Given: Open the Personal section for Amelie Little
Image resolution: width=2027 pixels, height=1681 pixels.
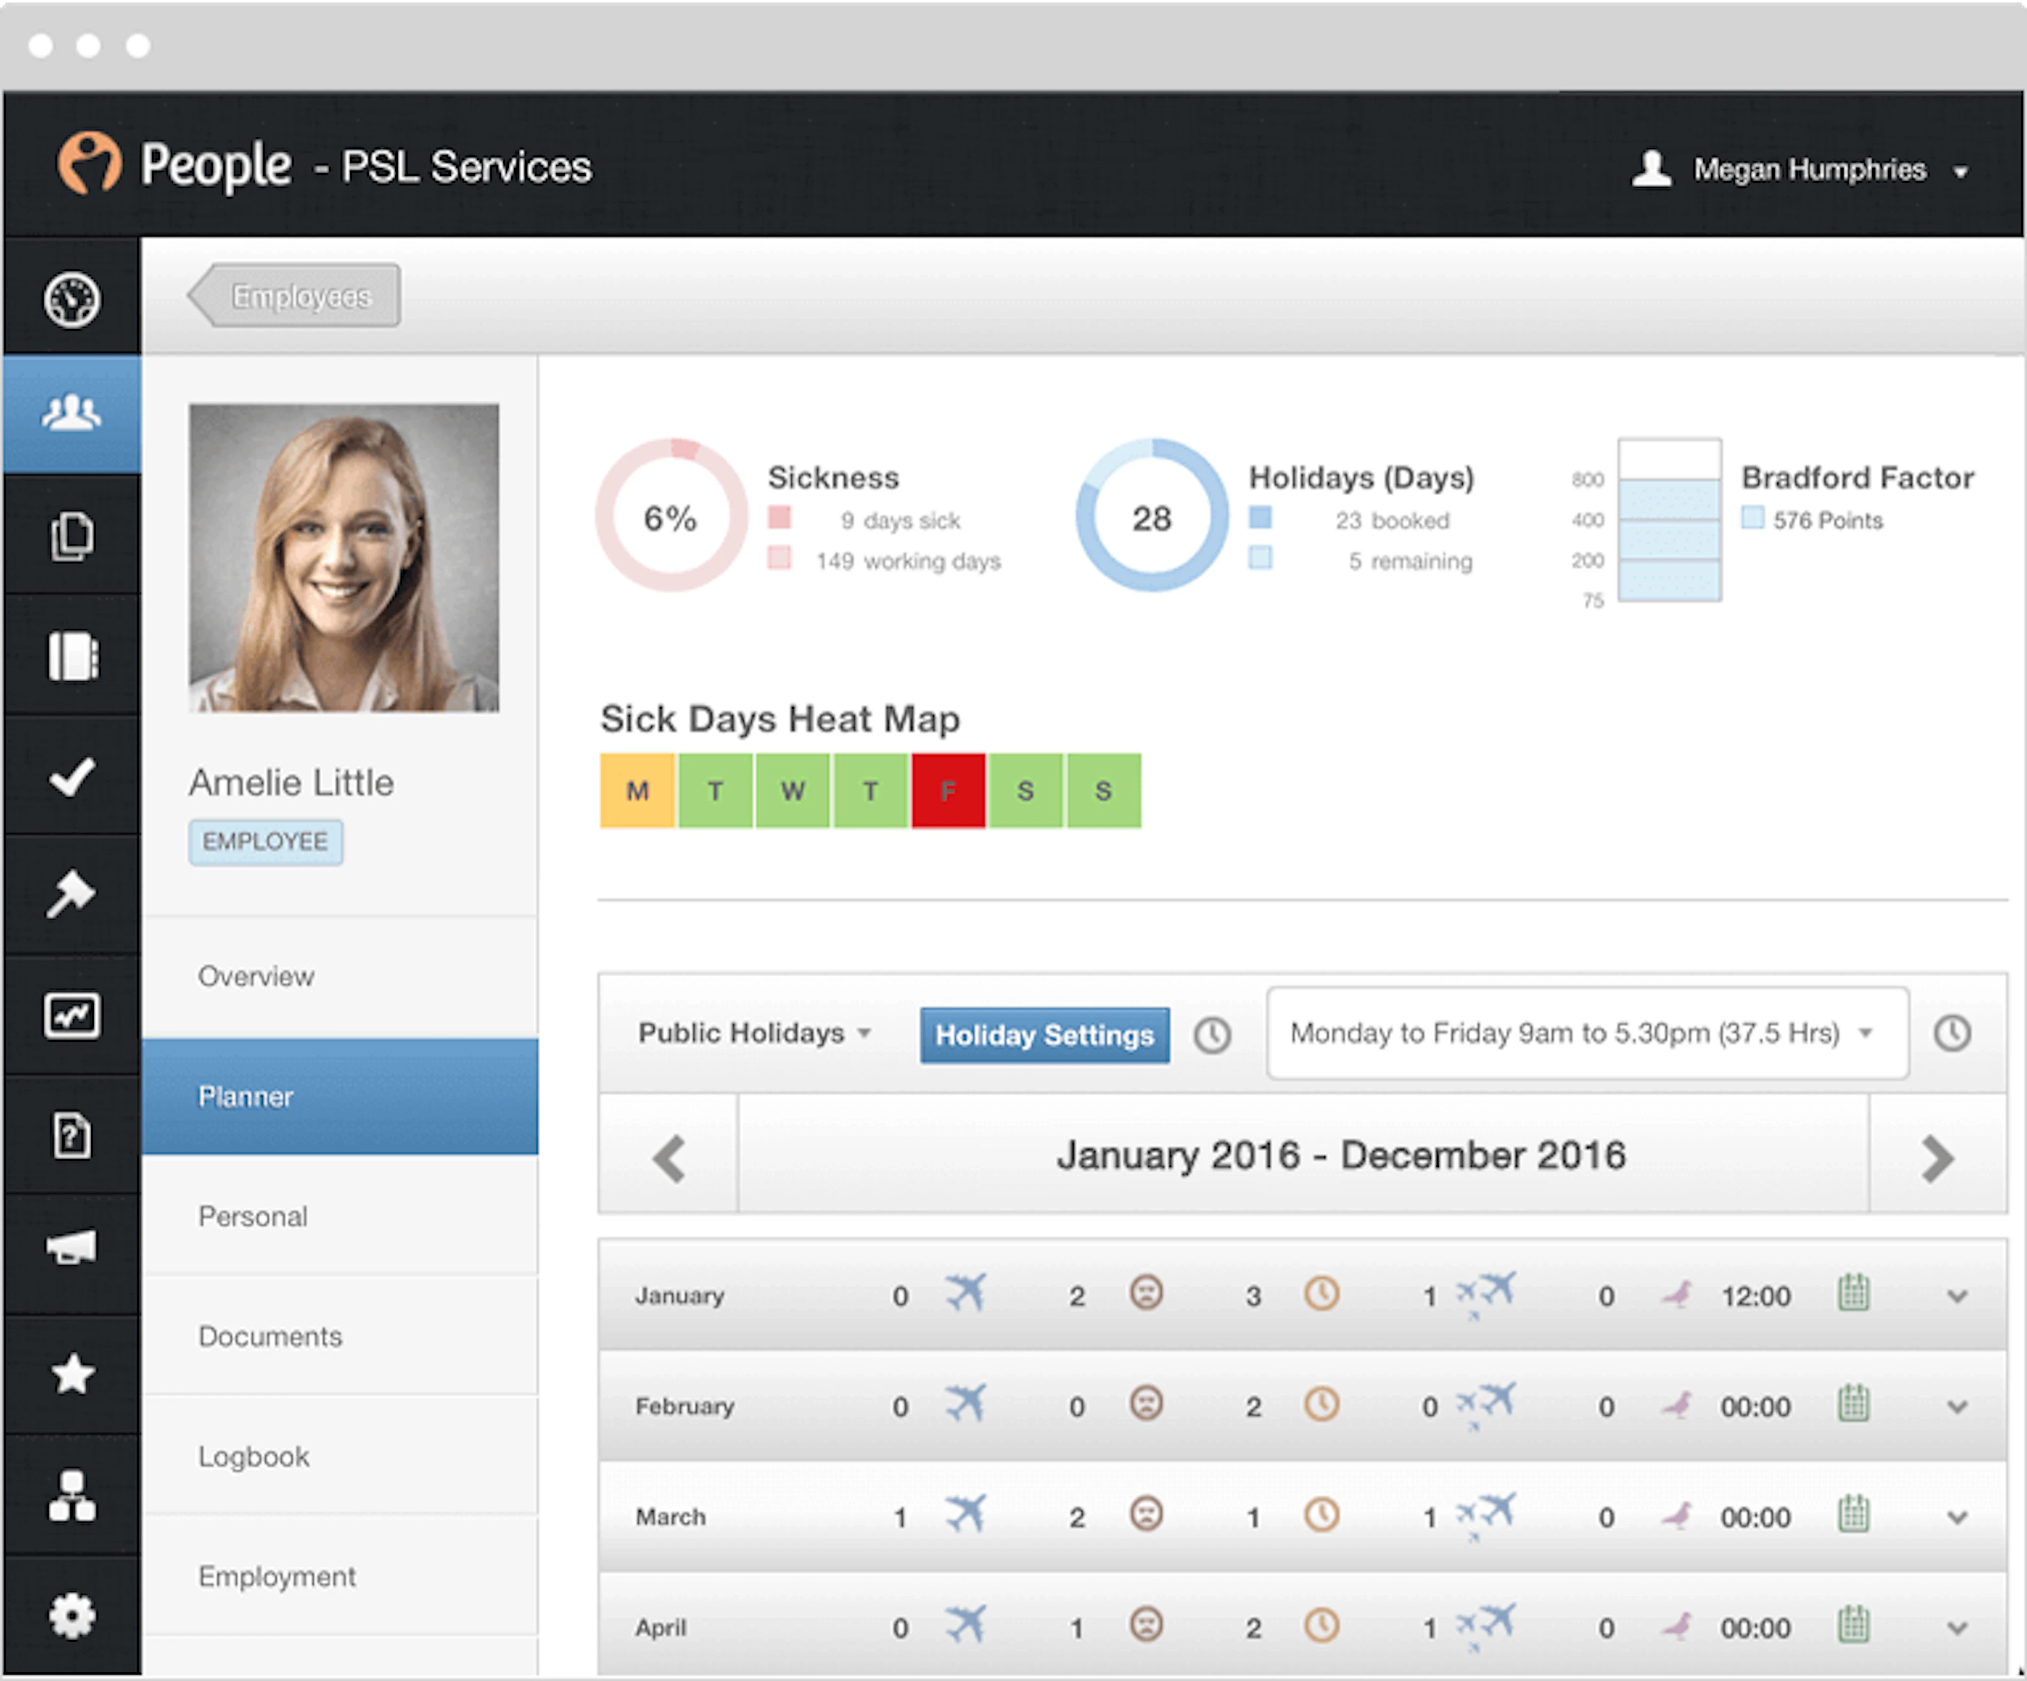Looking at the screenshot, I should 253,1216.
